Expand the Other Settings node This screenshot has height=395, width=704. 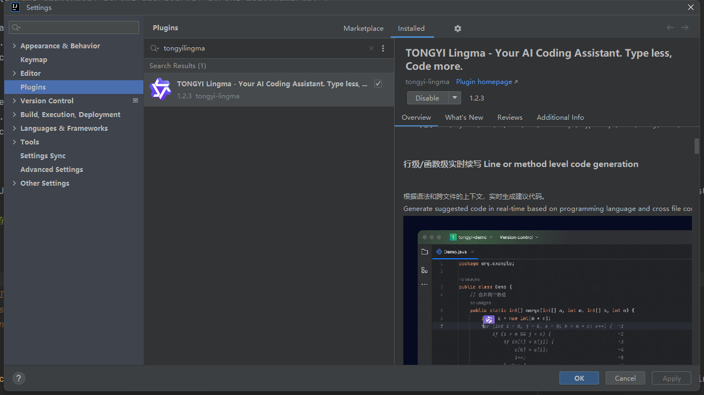coord(14,183)
